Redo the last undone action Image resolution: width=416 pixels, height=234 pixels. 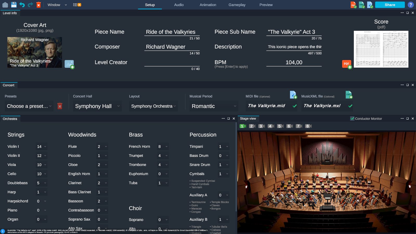tap(30, 5)
